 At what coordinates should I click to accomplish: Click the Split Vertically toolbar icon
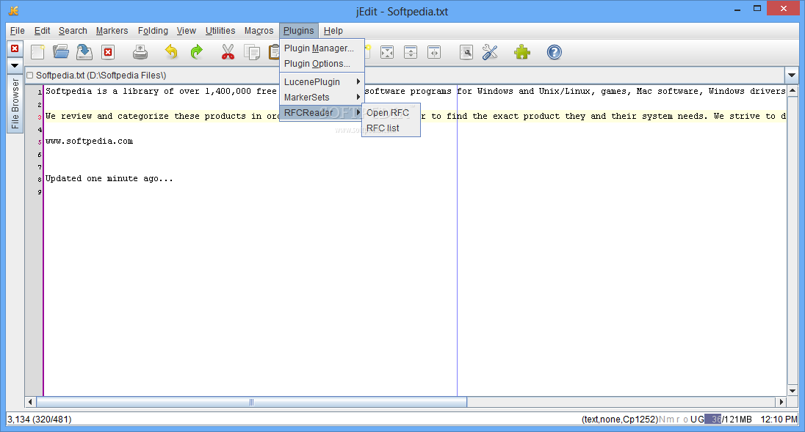434,52
